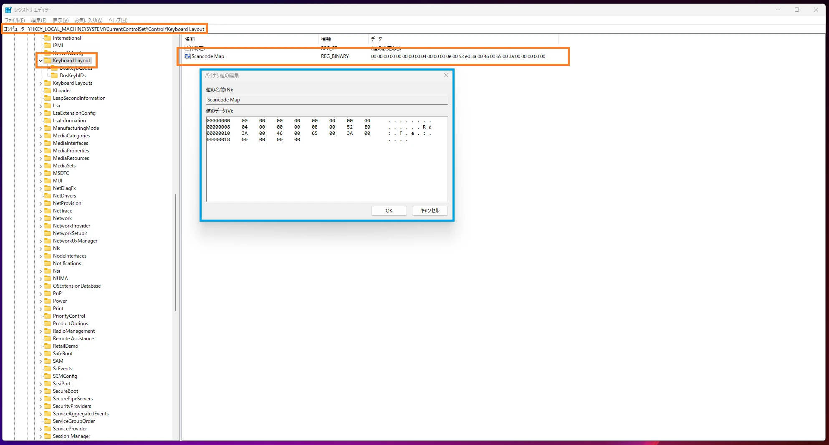Open the 編集(E) menu
This screenshot has width=829, height=445.
pos(39,20)
